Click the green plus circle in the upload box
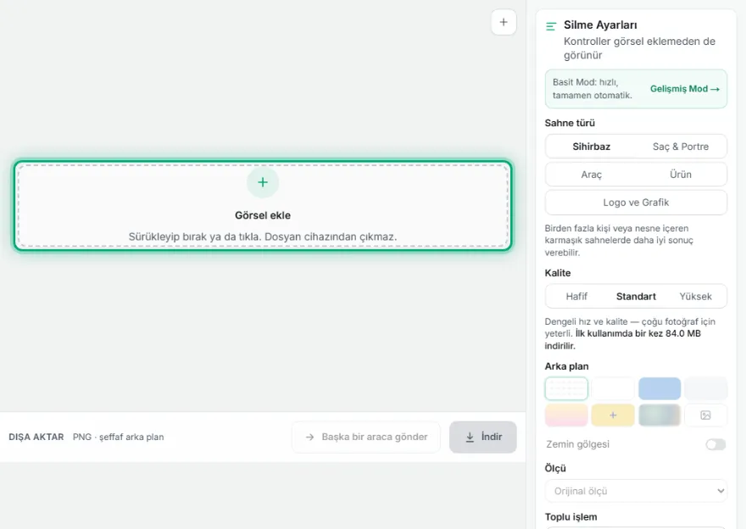Viewport: 746px width, 529px height. coord(263,182)
